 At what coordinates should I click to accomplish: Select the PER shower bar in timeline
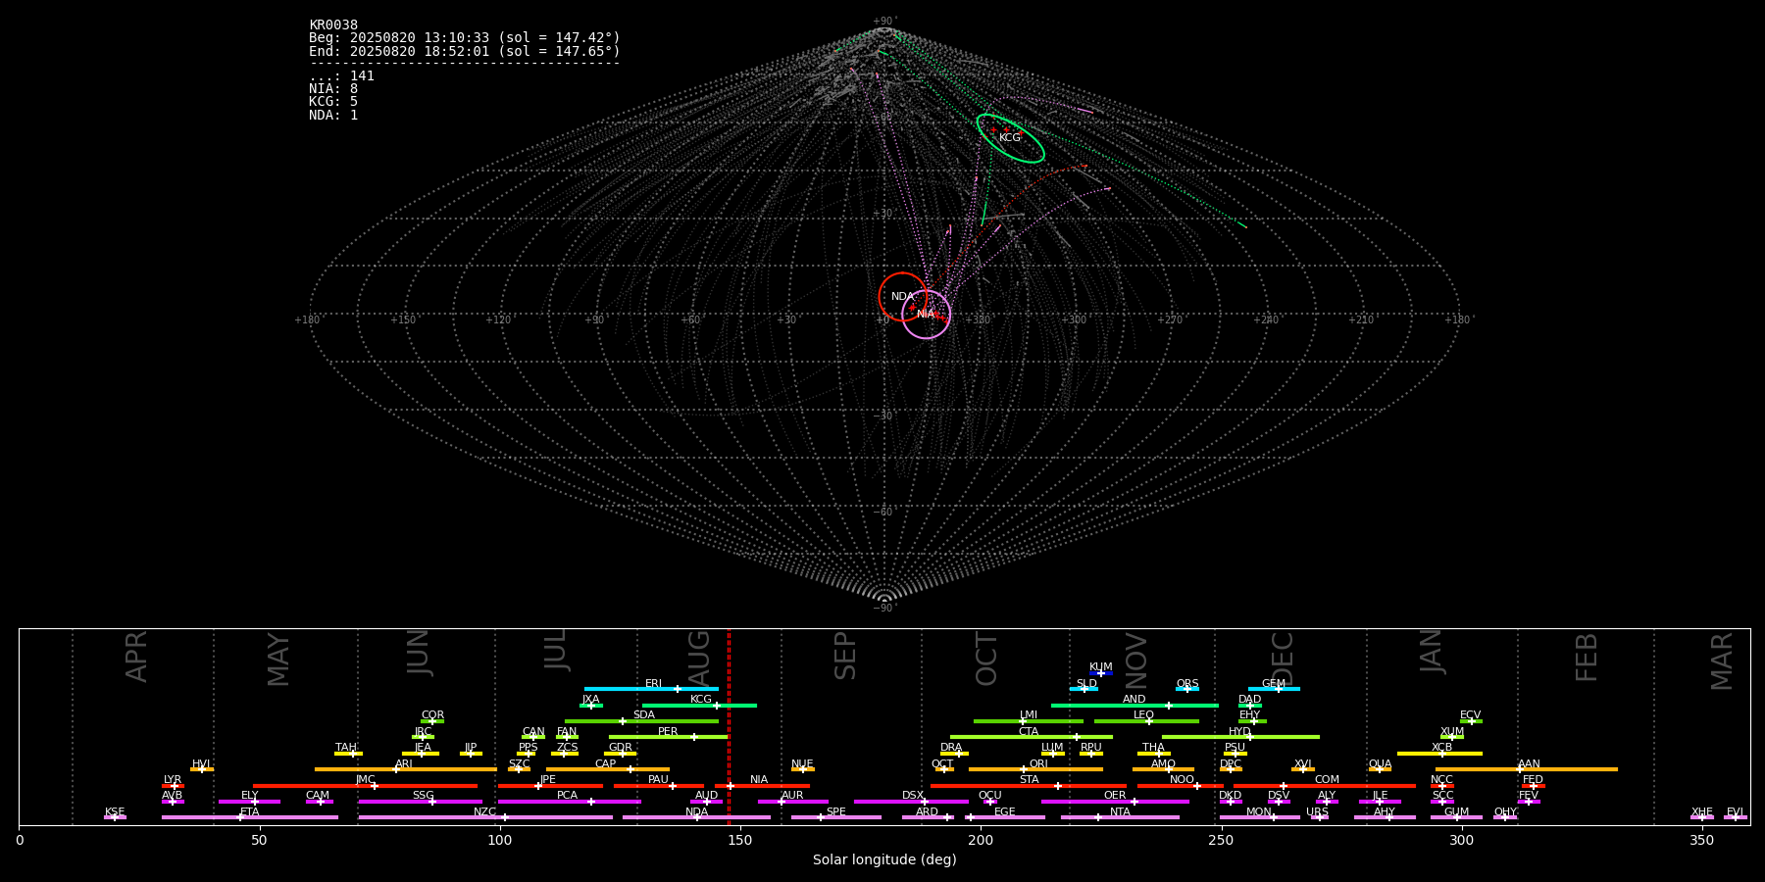[669, 736]
